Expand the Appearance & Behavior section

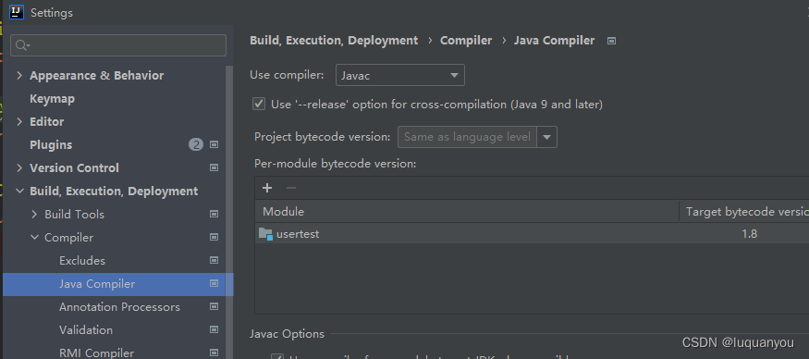(19, 76)
